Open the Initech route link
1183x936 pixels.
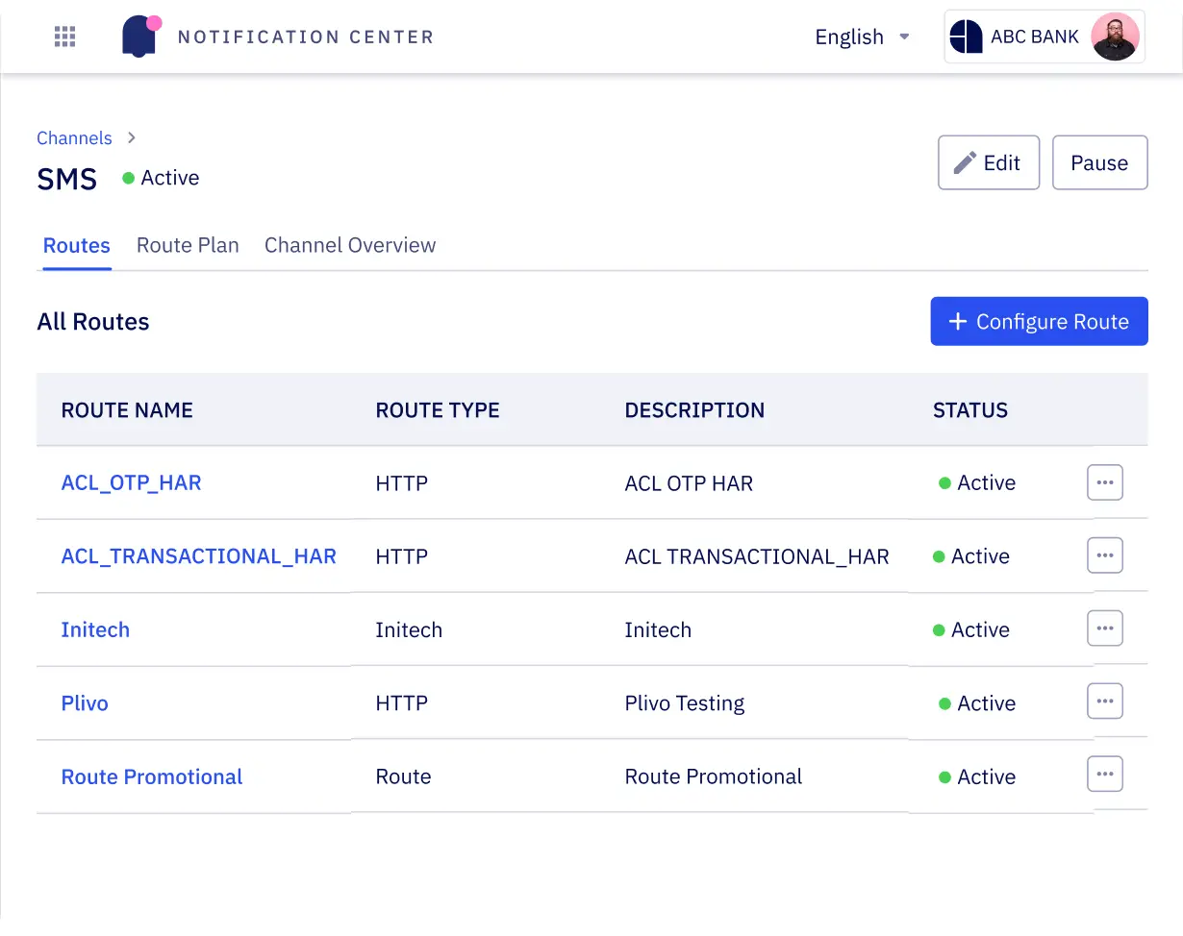coord(95,629)
